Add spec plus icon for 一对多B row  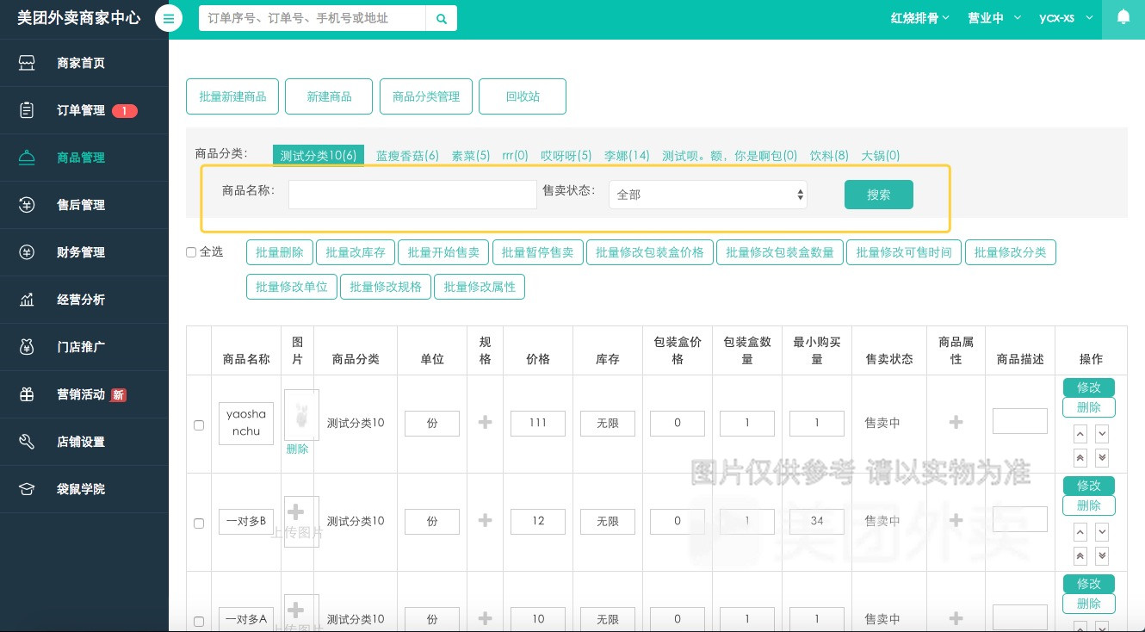[x=485, y=520]
